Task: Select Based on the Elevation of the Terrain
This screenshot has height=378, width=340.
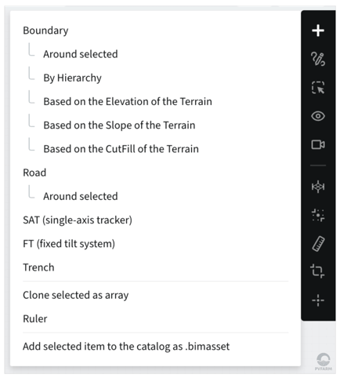Action: [128, 101]
